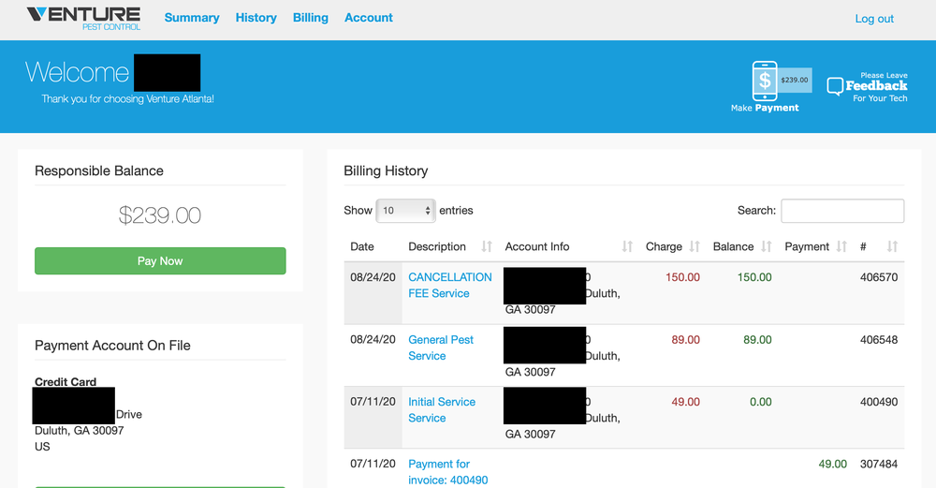Switch to the Billing tab

(x=311, y=18)
